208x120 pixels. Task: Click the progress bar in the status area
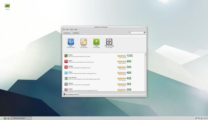[112, 94]
